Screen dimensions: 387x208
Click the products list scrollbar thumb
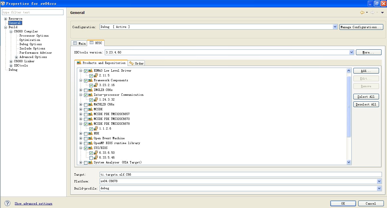coord(349,107)
